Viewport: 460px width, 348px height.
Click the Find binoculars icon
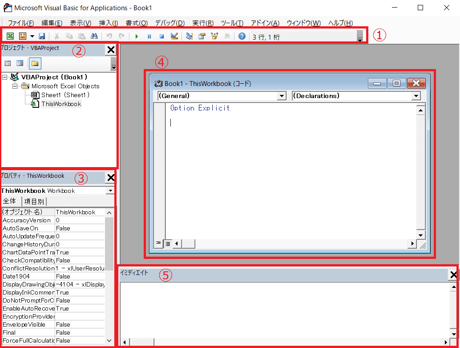pyautogui.click(x=94, y=37)
